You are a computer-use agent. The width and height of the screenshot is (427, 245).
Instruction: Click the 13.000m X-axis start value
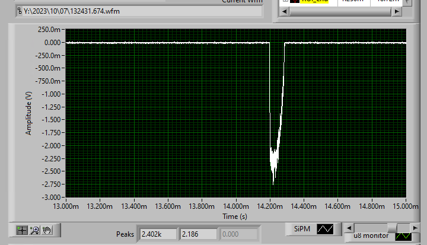[66, 206]
